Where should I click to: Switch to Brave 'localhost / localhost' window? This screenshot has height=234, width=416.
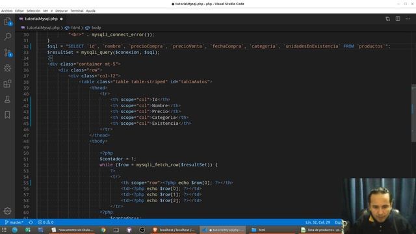tap(174, 230)
